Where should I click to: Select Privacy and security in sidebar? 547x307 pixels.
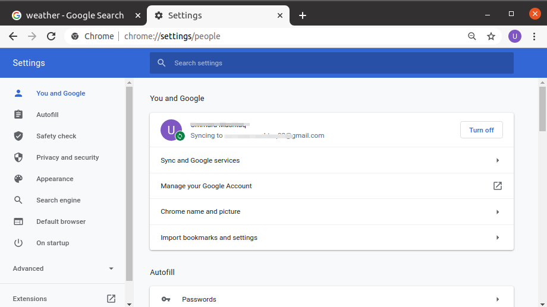67,157
